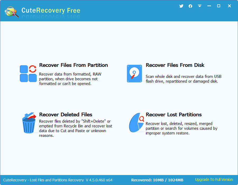
Task: Choose the pie chart lost partitions icon
Action: pos(136,123)
